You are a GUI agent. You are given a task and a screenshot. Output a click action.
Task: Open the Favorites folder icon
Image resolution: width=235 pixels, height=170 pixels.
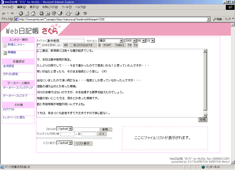coord(48,13)
